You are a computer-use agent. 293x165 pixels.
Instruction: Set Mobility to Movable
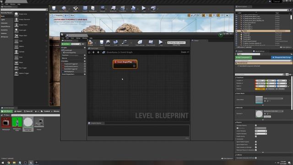281,89
